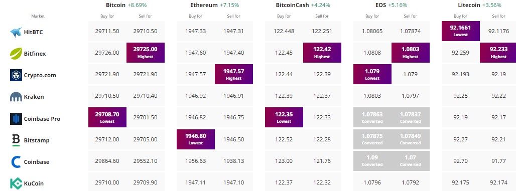Viewport: 516px width, 191px height.
Task: Click the Coinbase Pro logo icon
Action: pyautogui.click(x=16, y=119)
